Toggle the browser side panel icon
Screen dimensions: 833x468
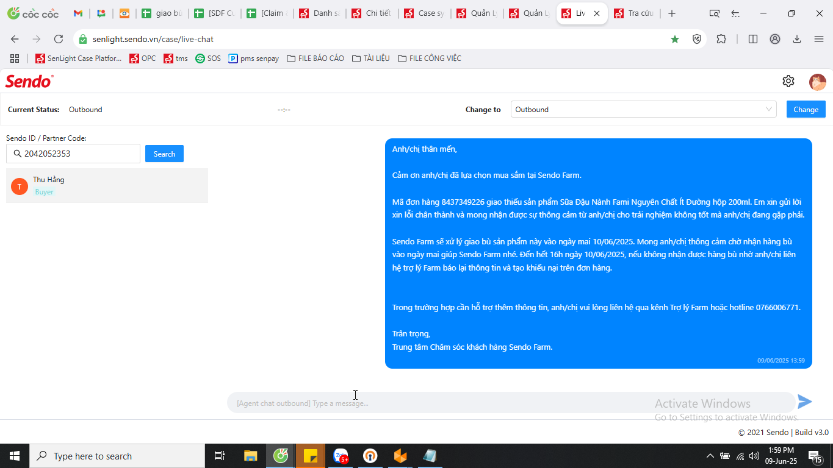point(753,39)
